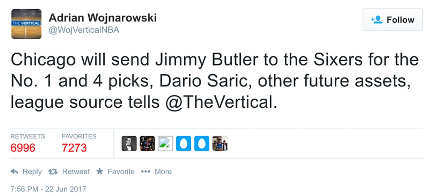Click the Abraham Lincoln portrait avatar

pos(129,143)
